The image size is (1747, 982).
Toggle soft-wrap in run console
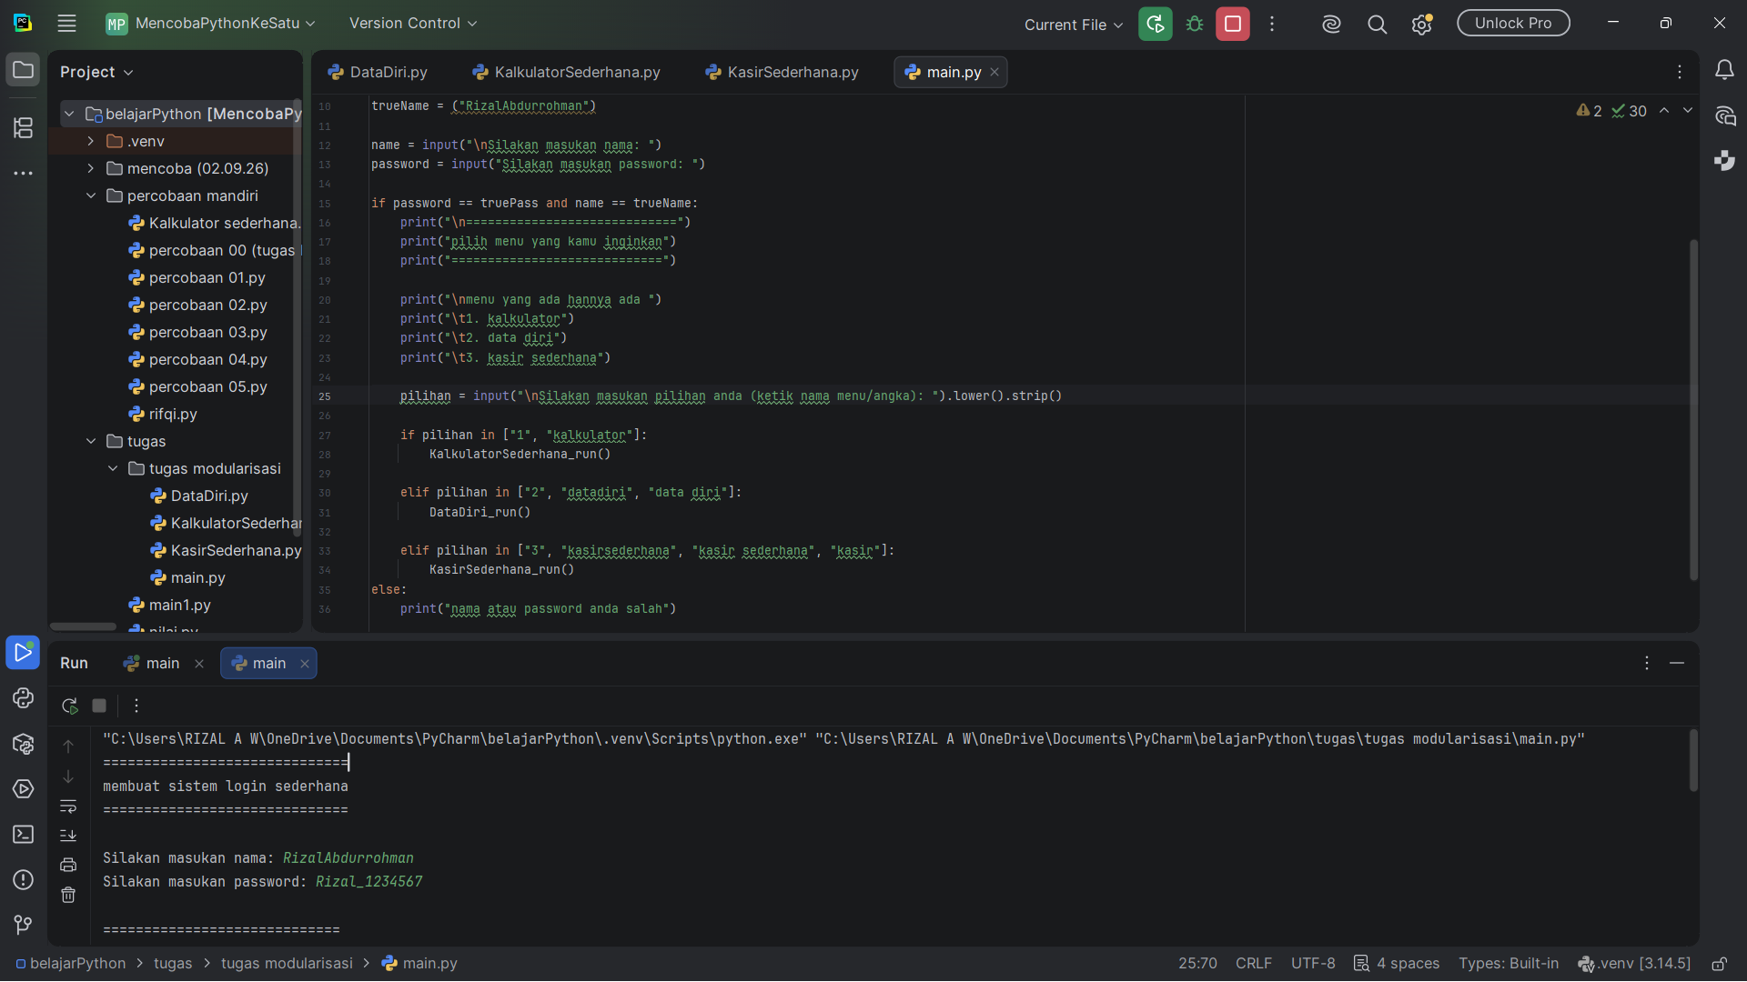coord(68,807)
